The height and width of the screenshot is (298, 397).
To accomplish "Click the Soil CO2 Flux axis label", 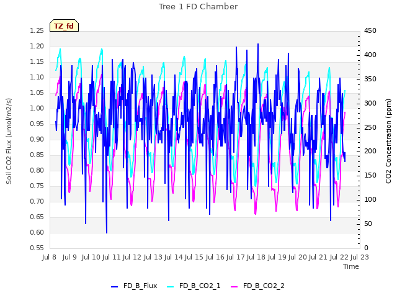I will pyautogui.click(x=9, y=141).
